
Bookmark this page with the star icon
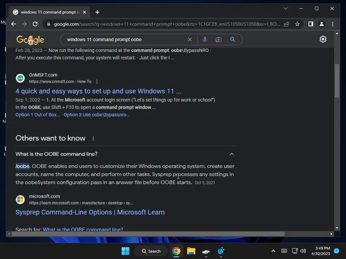coord(297,24)
